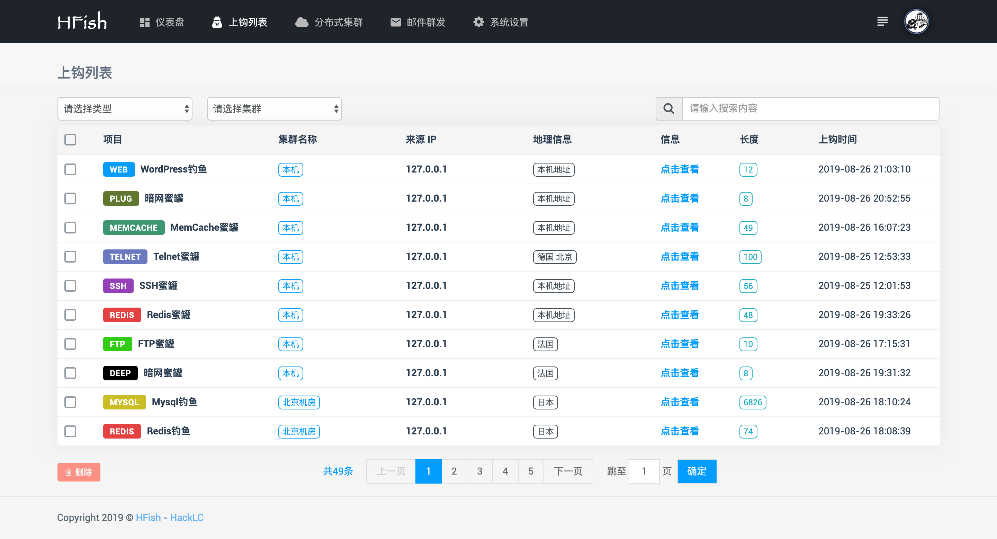The height and width of the screenshot is (539, 997).
Task: Check the Mysql钓鱼 row checkbox
Action: tap(70, 402)
